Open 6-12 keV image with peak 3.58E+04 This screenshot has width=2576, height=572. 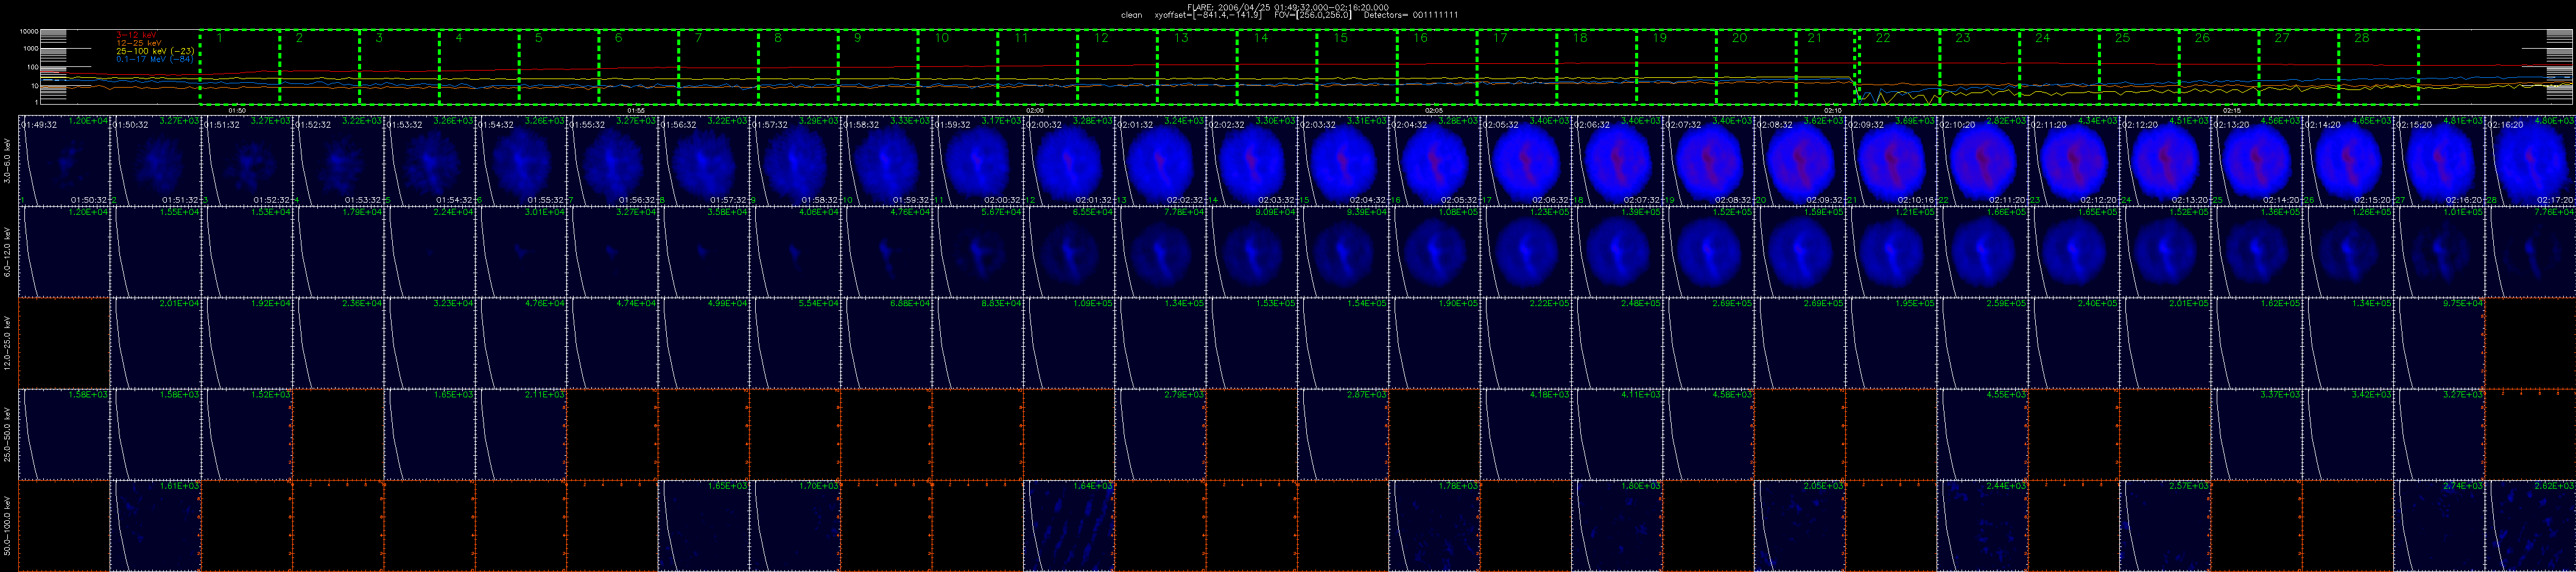[704, 252]
